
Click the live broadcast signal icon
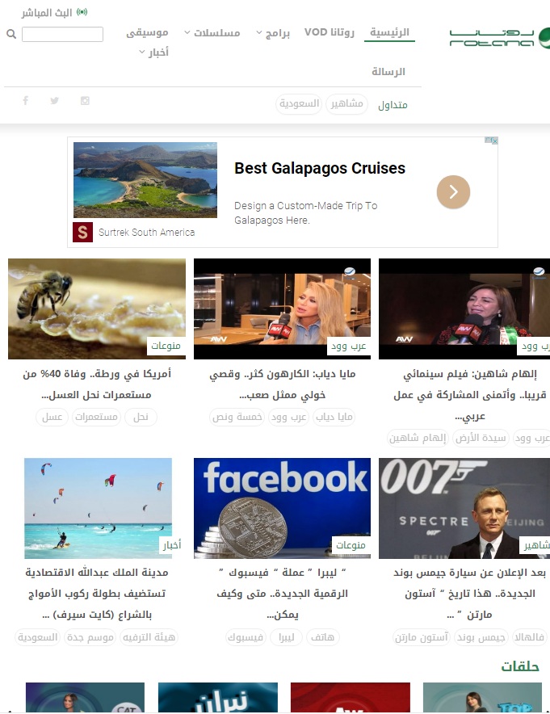(x=82, y=12)
